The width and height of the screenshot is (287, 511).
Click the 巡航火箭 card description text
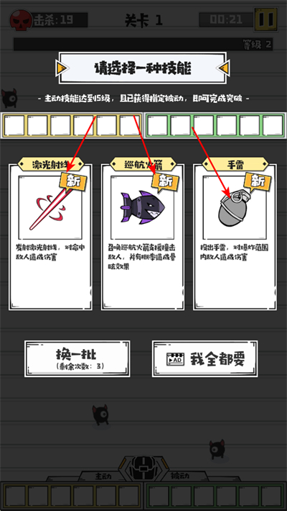[142, 257]
